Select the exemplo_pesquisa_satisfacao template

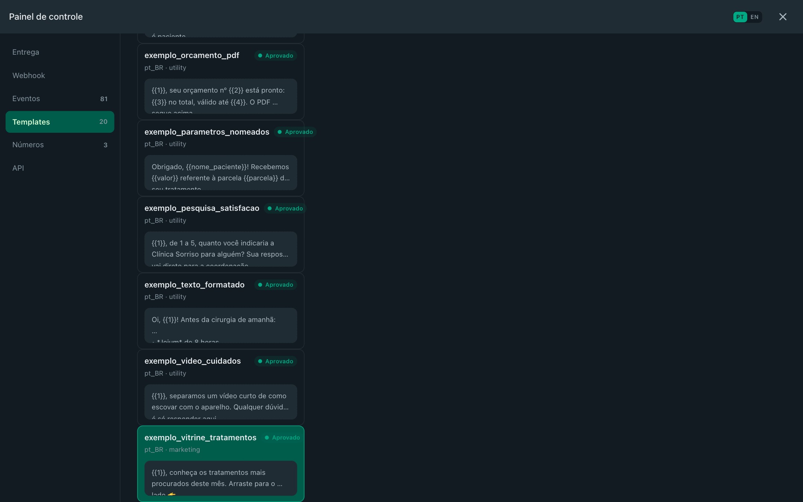tap(221, 235)
